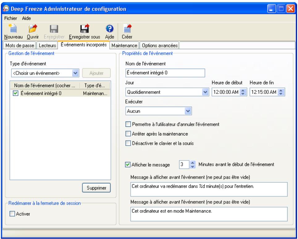
Task: Close the Deep Freeze window
Action: pyautogui.click(x=291, y=9)
